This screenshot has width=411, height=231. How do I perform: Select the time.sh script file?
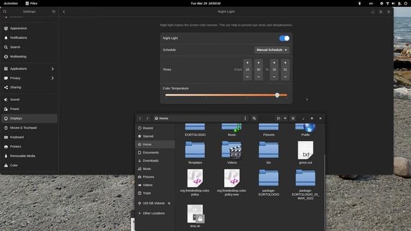click(195, 216)
